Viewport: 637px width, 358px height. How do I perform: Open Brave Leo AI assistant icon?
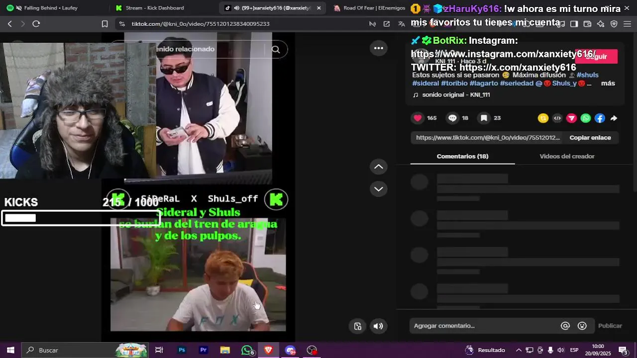(601, 24)
